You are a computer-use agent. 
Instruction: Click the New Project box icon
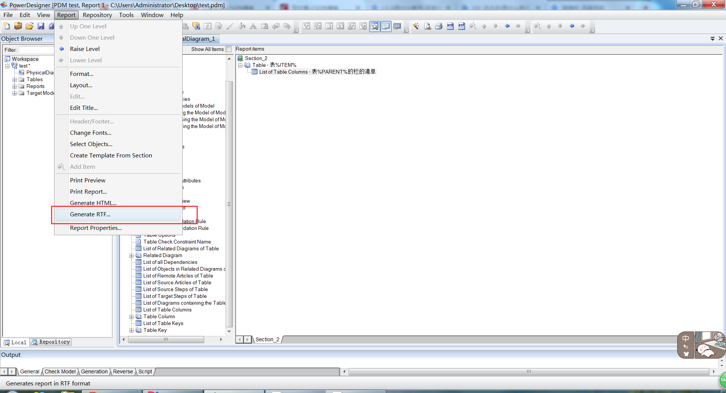pos(18,26)
